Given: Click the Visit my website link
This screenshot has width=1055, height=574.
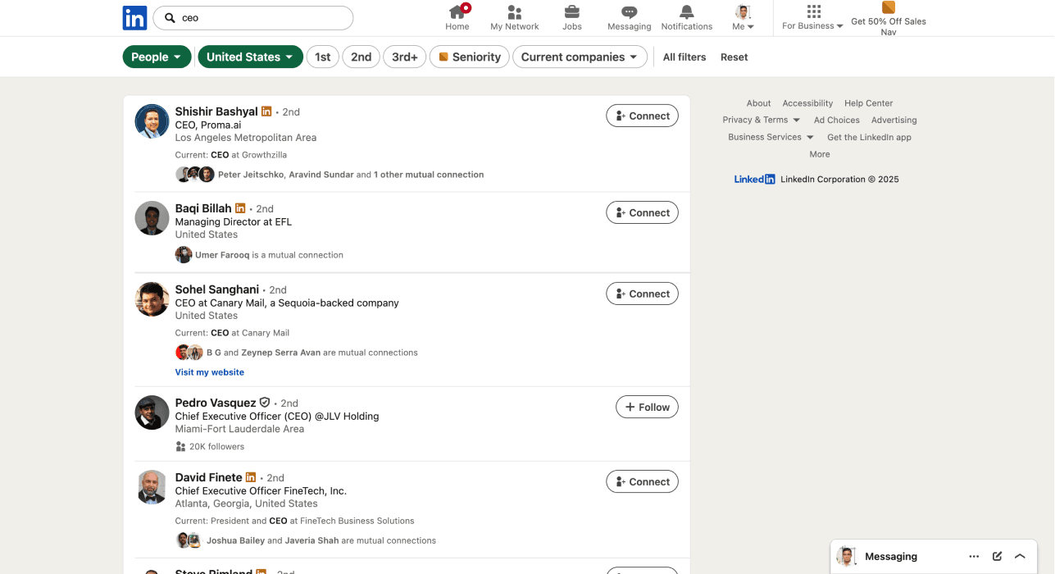Looking at the screenshot, I should tap(209, 371).
